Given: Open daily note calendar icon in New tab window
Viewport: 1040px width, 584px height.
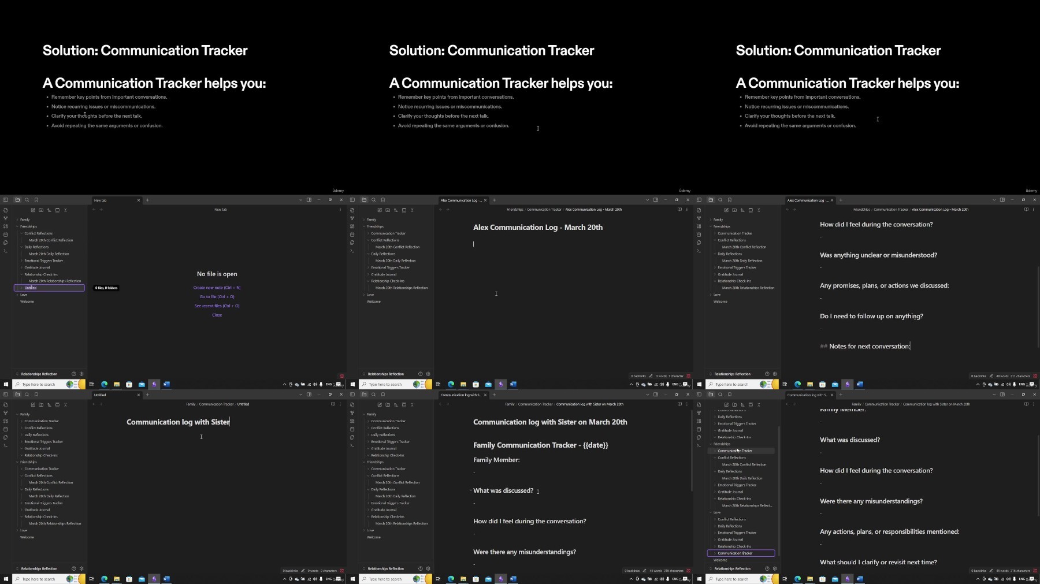Looking at the screenshot, I should (5, 235).
